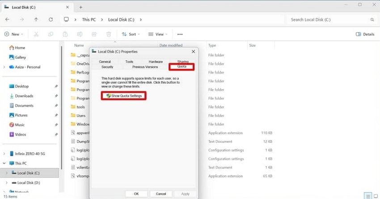Expand Local Disk (D:) in sidebar

tap(7, 183)
